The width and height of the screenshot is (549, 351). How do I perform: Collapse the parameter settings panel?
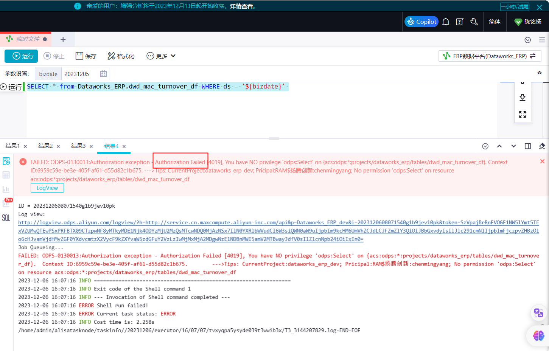click(x=540, y=73)
